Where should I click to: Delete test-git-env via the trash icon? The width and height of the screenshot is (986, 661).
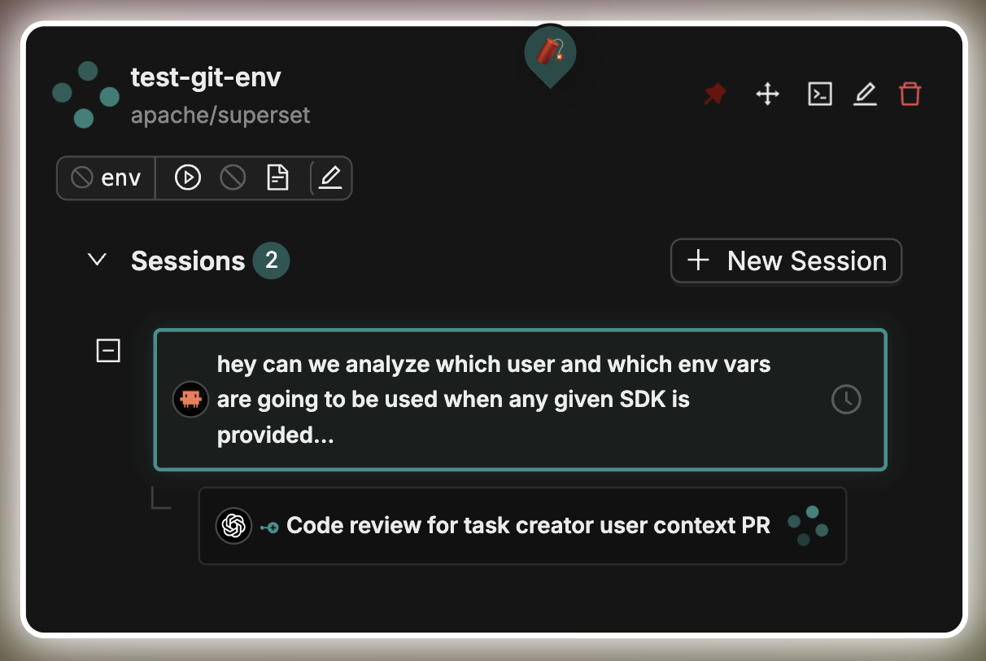pos(910,94)
